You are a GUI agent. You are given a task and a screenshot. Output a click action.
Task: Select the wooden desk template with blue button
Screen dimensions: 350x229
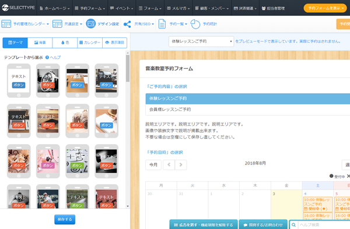[77, 80]
